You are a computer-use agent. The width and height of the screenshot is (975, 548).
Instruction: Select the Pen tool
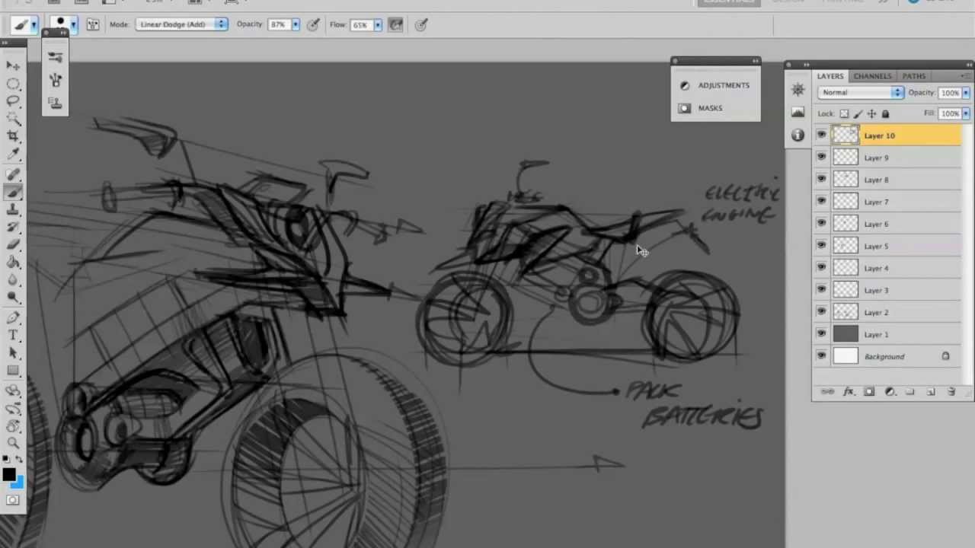tap(13, 318)
